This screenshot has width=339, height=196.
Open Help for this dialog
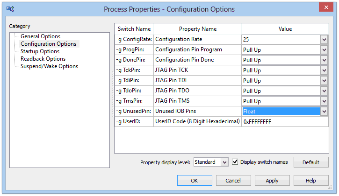(x=311, y=181)
